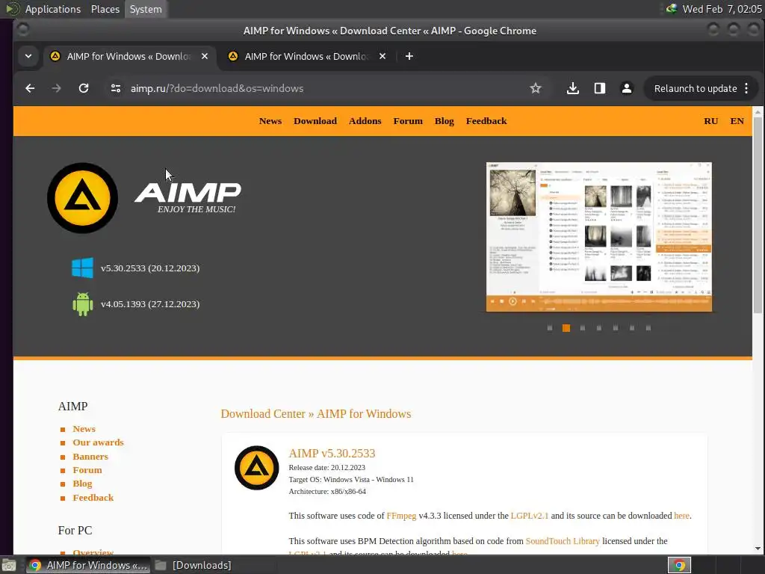Close the second AIMP for Windows tab
765x574 pixels.
(x=382, y=56)
